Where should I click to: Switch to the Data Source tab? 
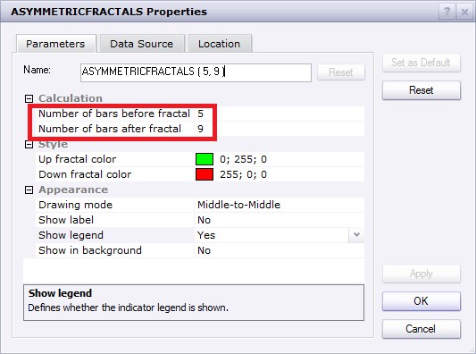[x=142, y=44]
